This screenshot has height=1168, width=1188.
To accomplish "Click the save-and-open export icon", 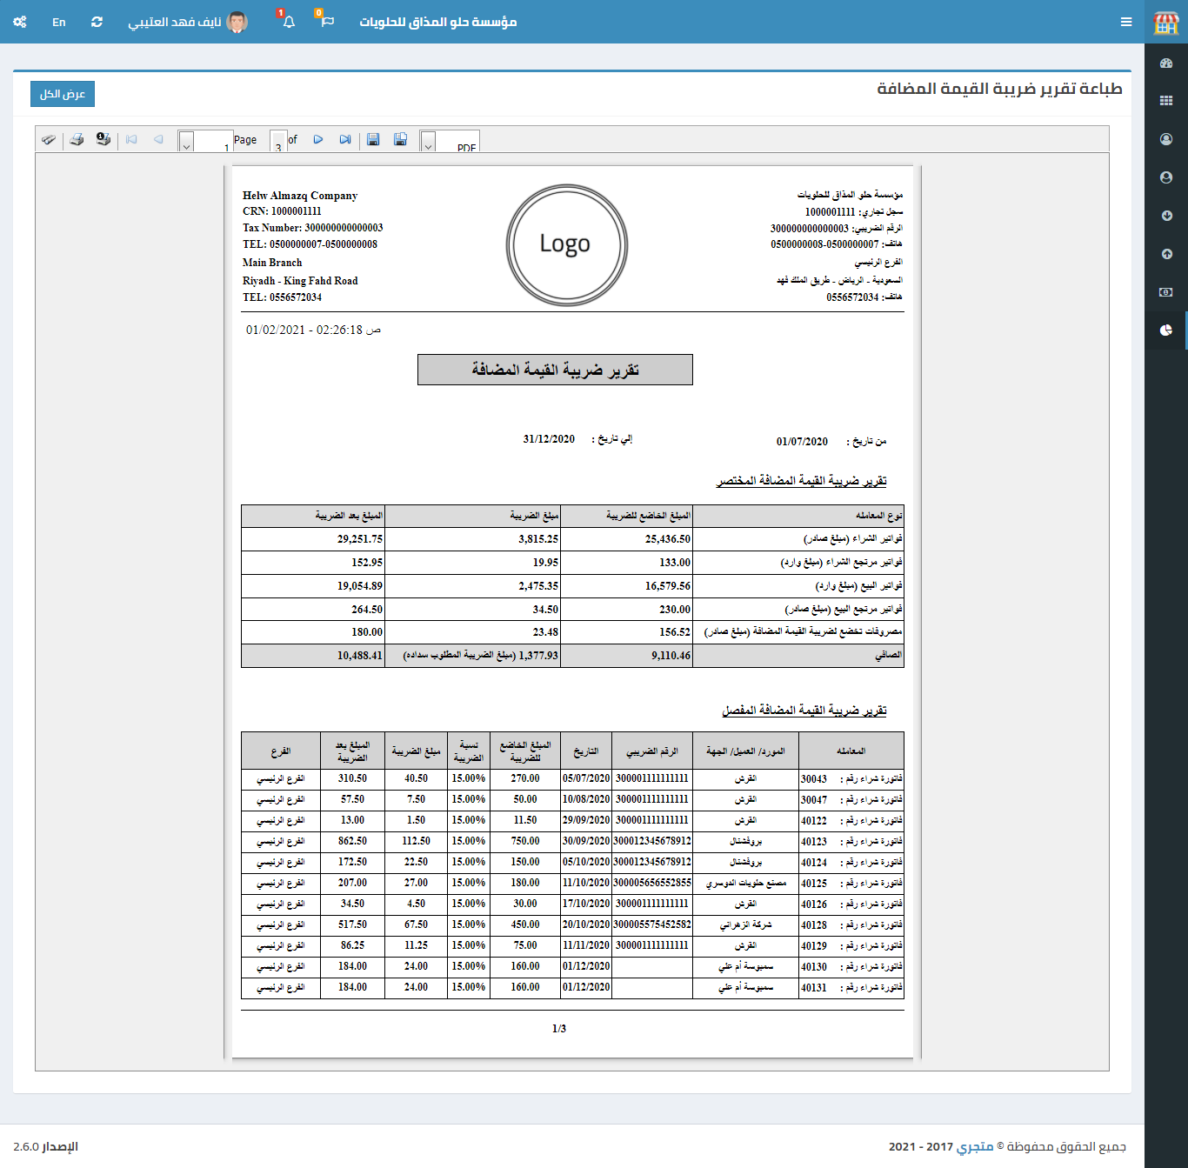I will (400, 139).
